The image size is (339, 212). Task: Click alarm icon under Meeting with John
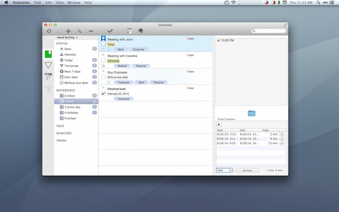(108, 49)
